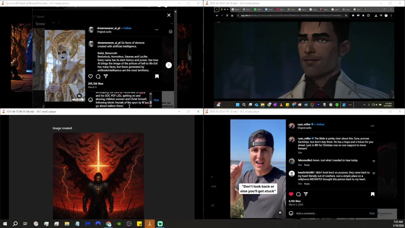
Task: Click the generated dark angel image
Action: click(98, 176)
